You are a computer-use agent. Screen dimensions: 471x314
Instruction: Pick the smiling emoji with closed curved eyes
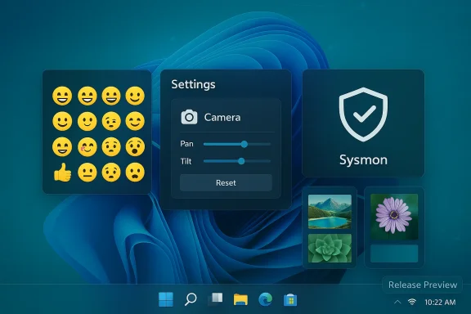coord(135,121)
